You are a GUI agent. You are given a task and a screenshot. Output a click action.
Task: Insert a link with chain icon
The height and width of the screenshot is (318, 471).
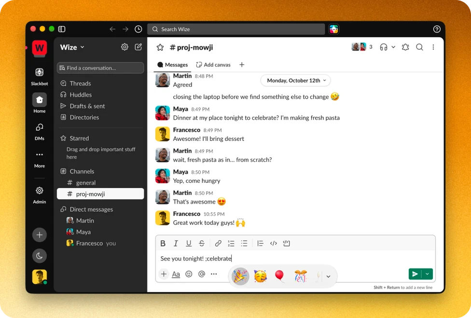coord(218,244)
